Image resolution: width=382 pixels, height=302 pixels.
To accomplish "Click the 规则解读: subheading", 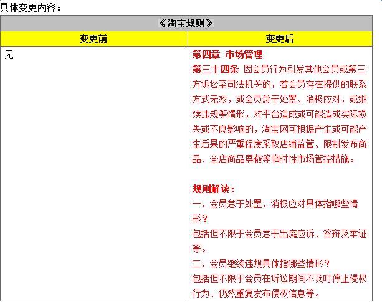I will click(x=213, y=189).
